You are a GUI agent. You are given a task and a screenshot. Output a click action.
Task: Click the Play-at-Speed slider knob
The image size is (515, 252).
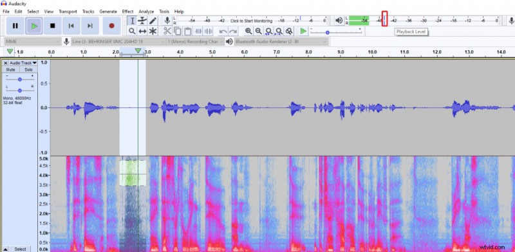[x=328, y=33]
